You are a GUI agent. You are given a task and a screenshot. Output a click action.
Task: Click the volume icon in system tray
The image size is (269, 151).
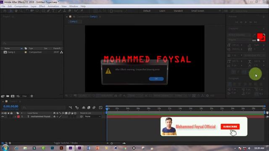(250, 148)
